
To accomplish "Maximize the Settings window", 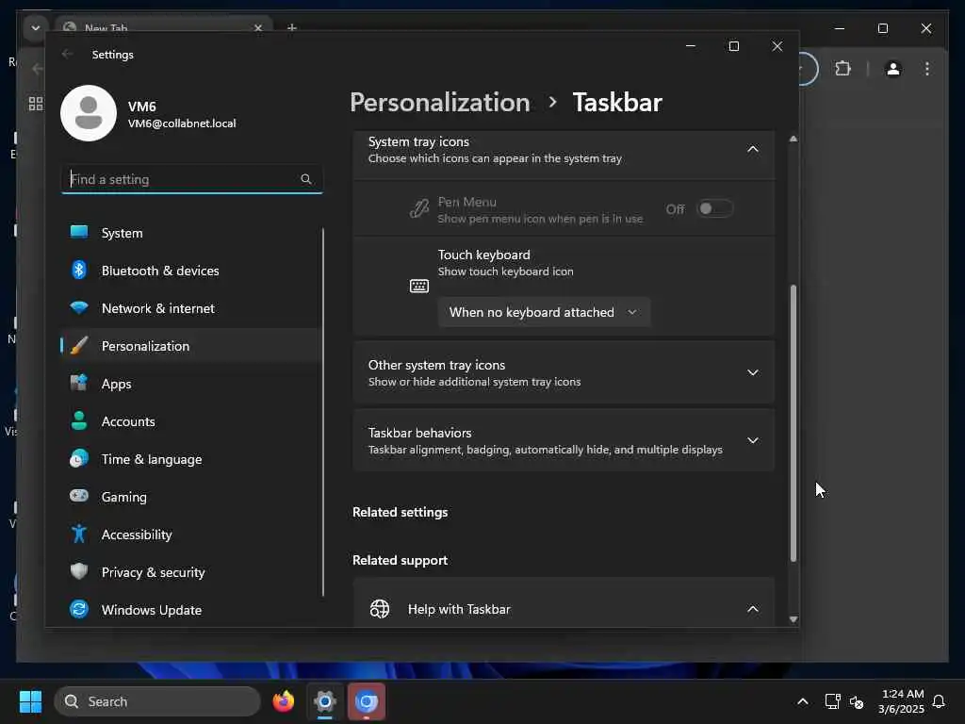I will 733,46.
